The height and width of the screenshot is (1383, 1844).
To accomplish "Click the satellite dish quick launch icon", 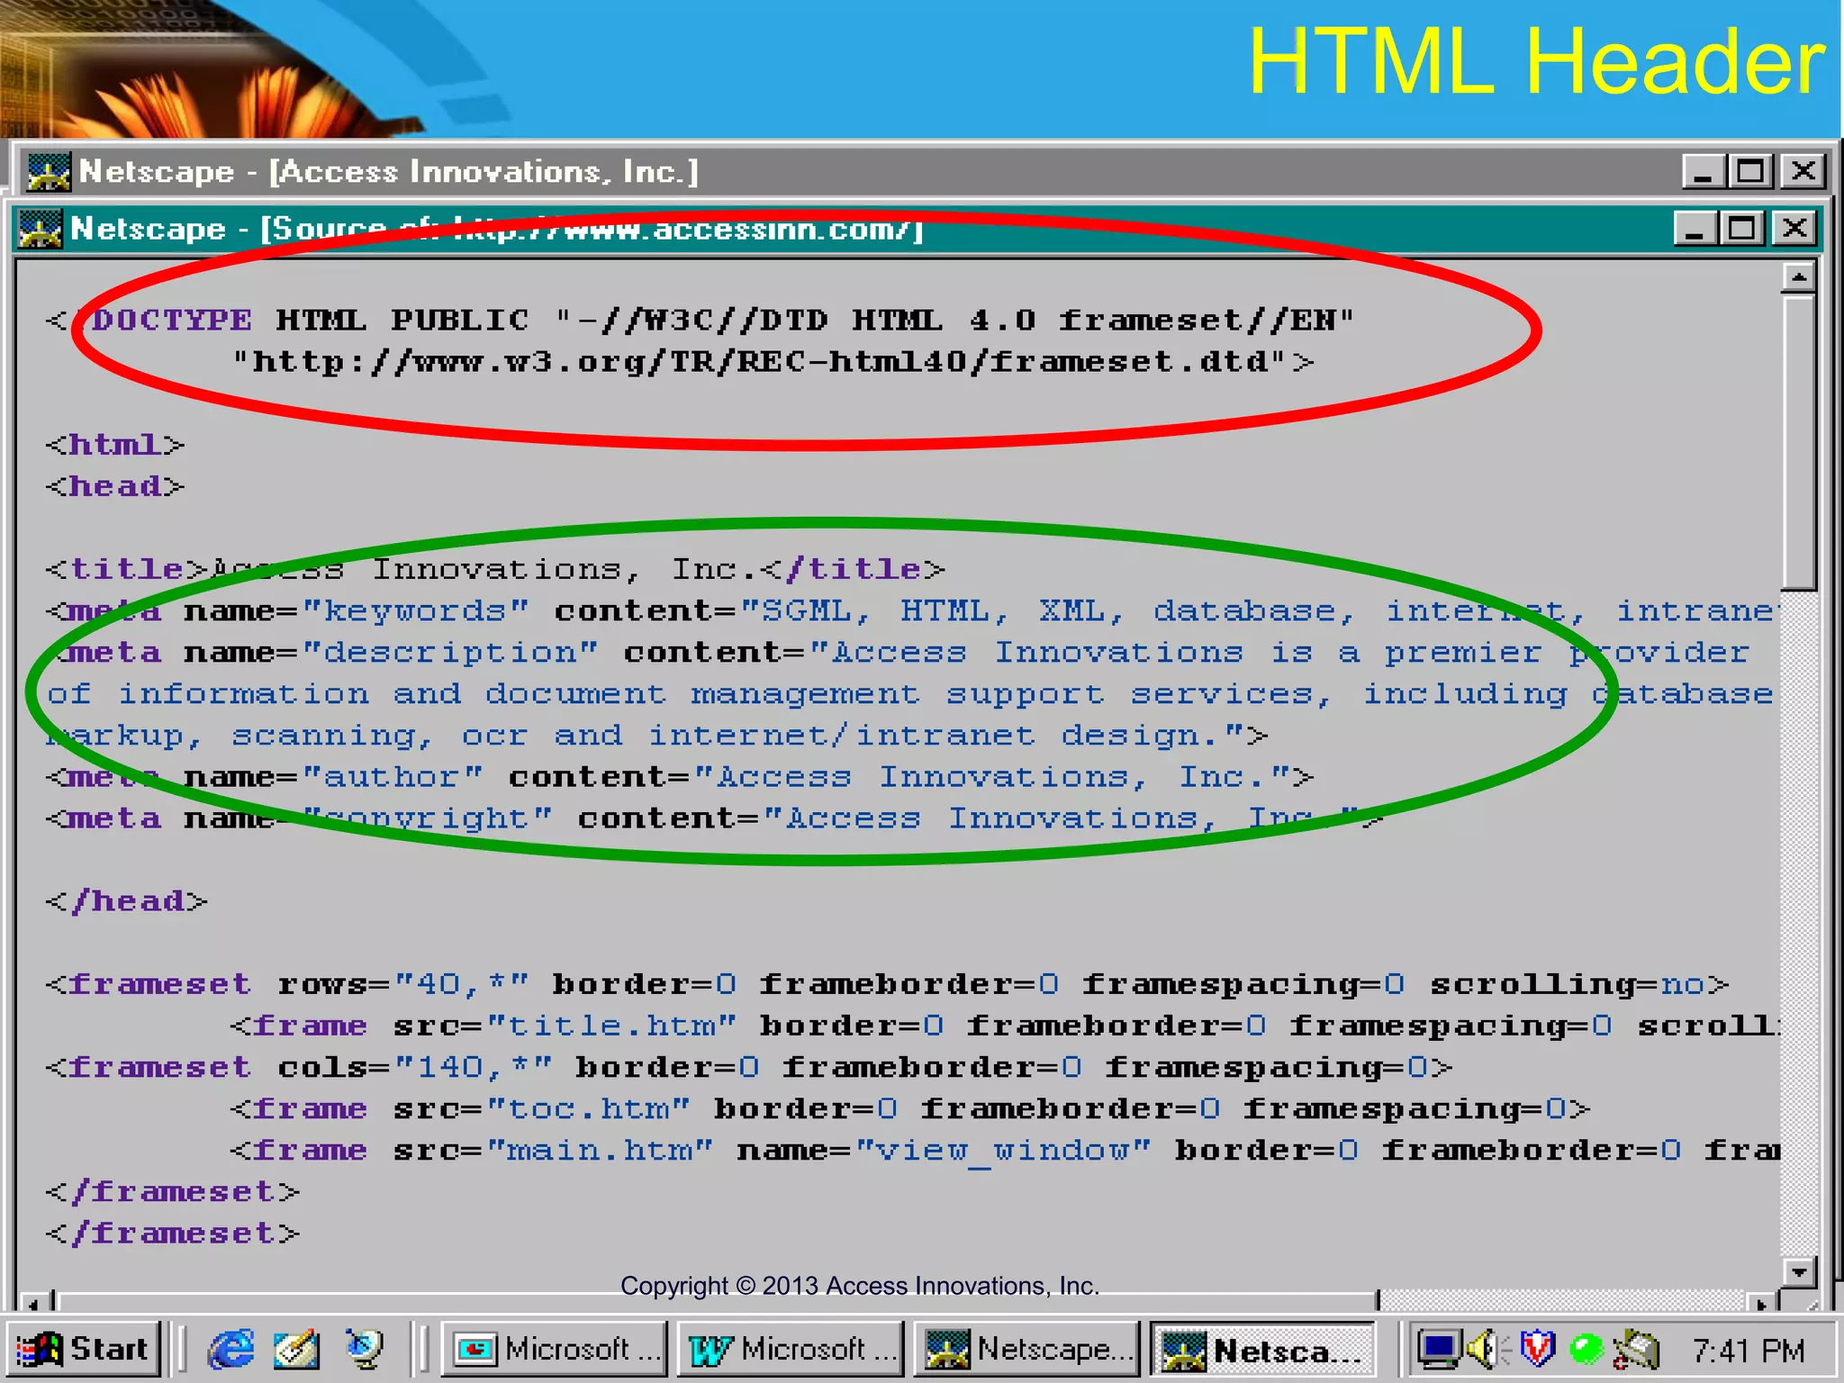I will click(x=365, y=1349).
